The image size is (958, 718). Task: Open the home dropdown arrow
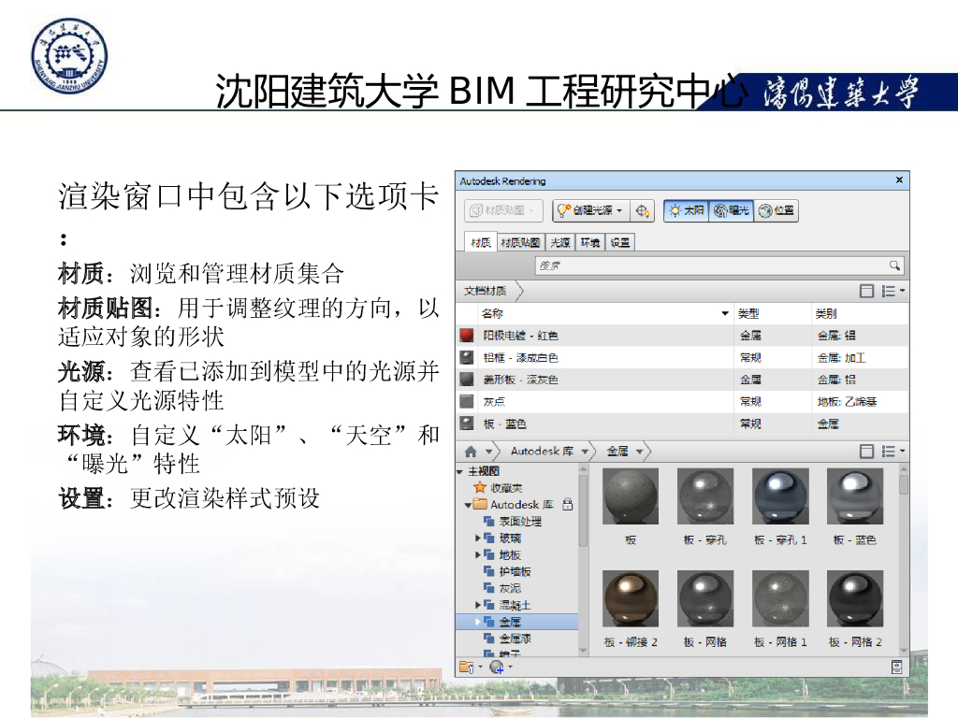[488, 452]
